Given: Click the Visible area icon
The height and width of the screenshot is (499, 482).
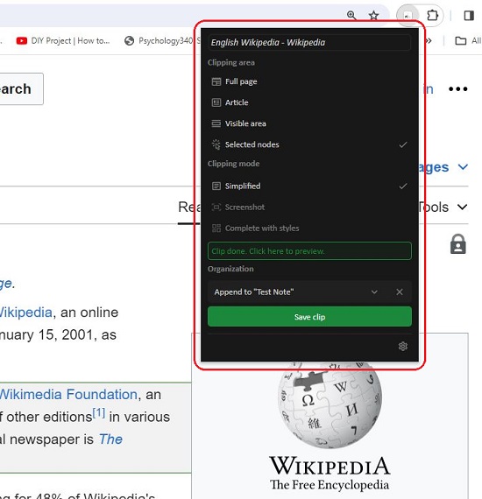Looking at the screenshot, I should coord(216,123).
